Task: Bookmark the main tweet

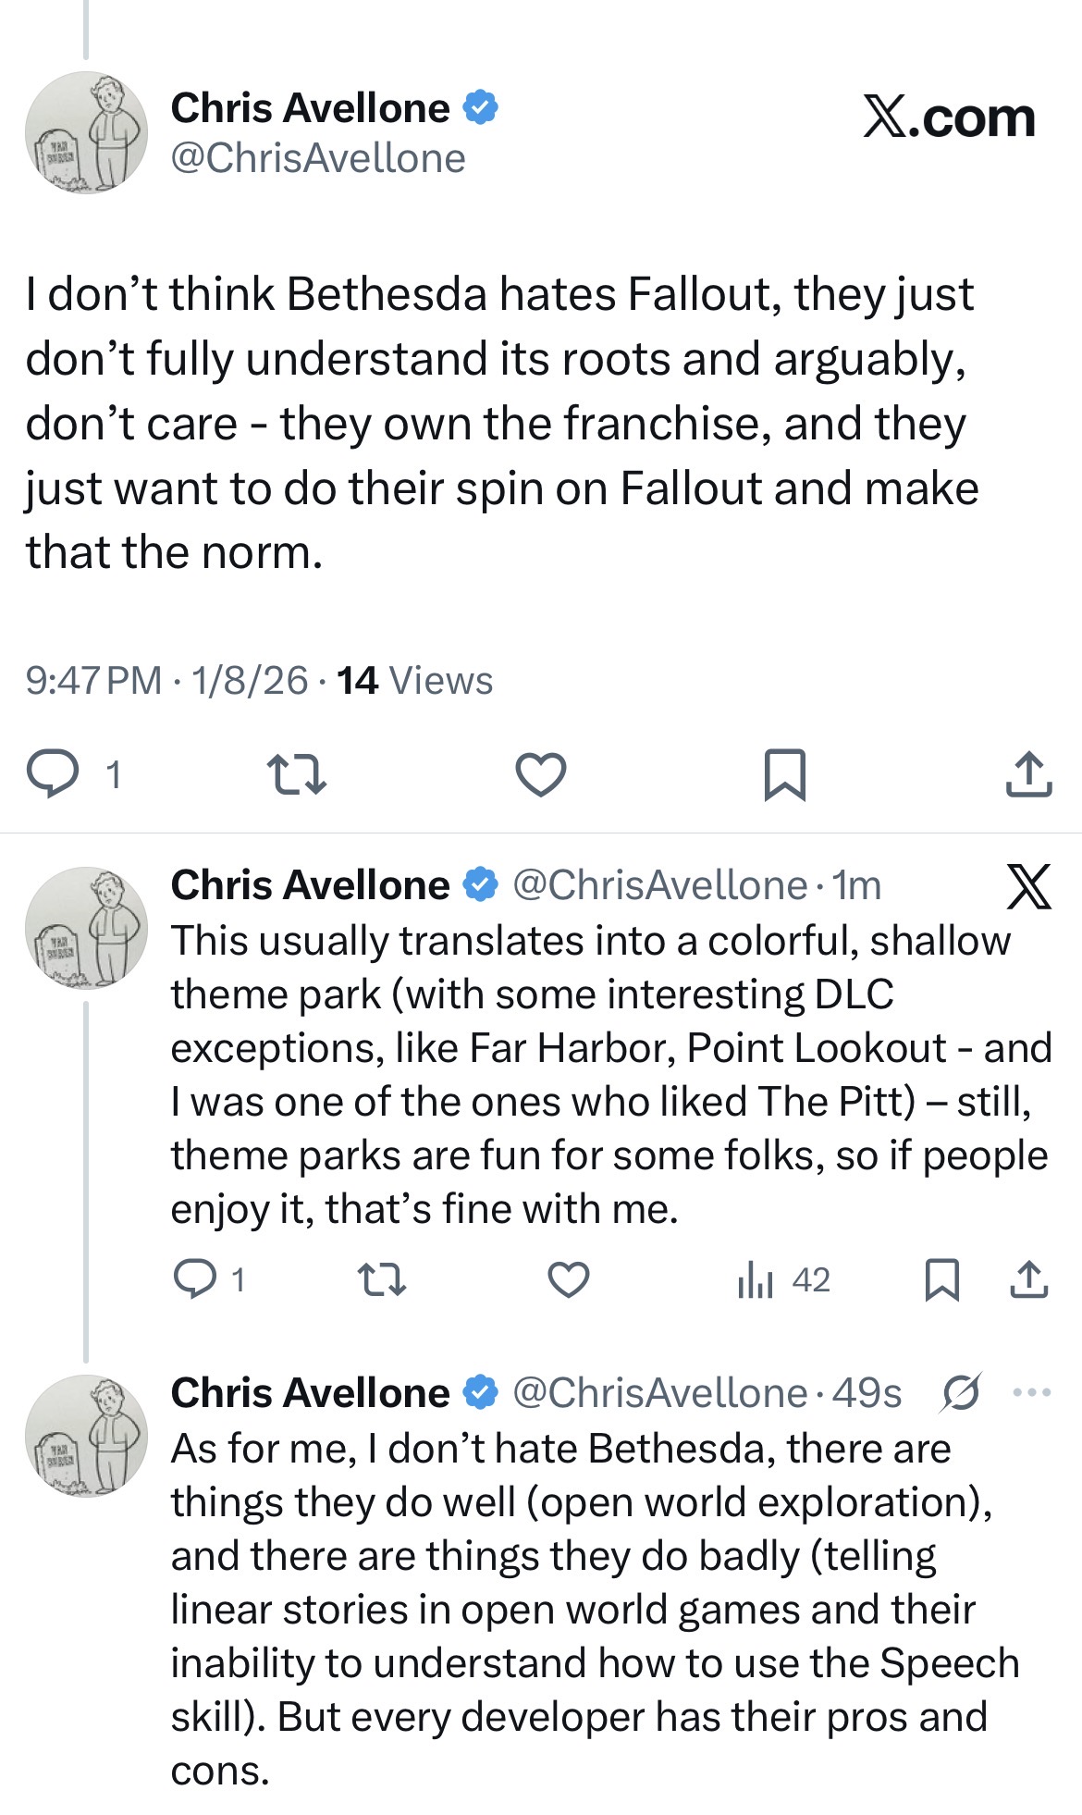Action: coord(785,774)
